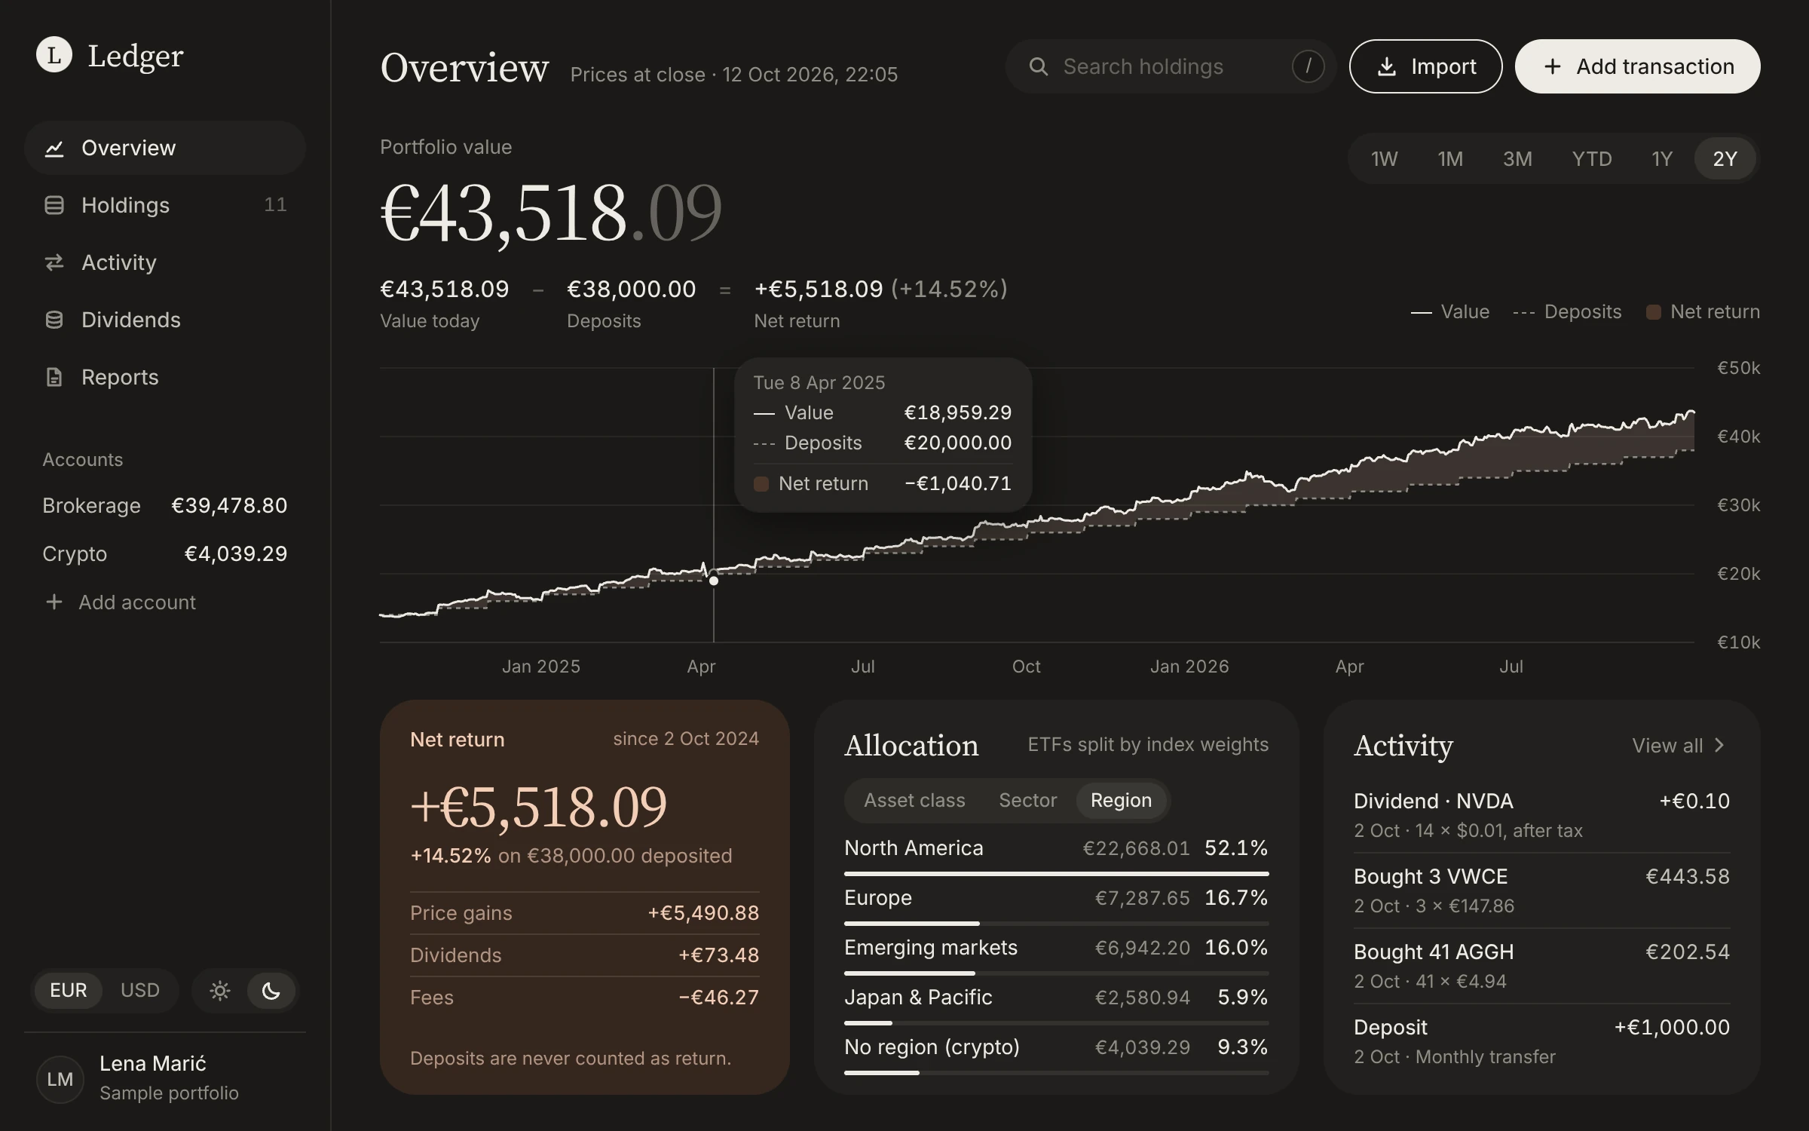The width and height of the screenshot is (1809, 1131).
Task: Open the Bought 3 VWCE activity entry
Action: (1541, 890)
